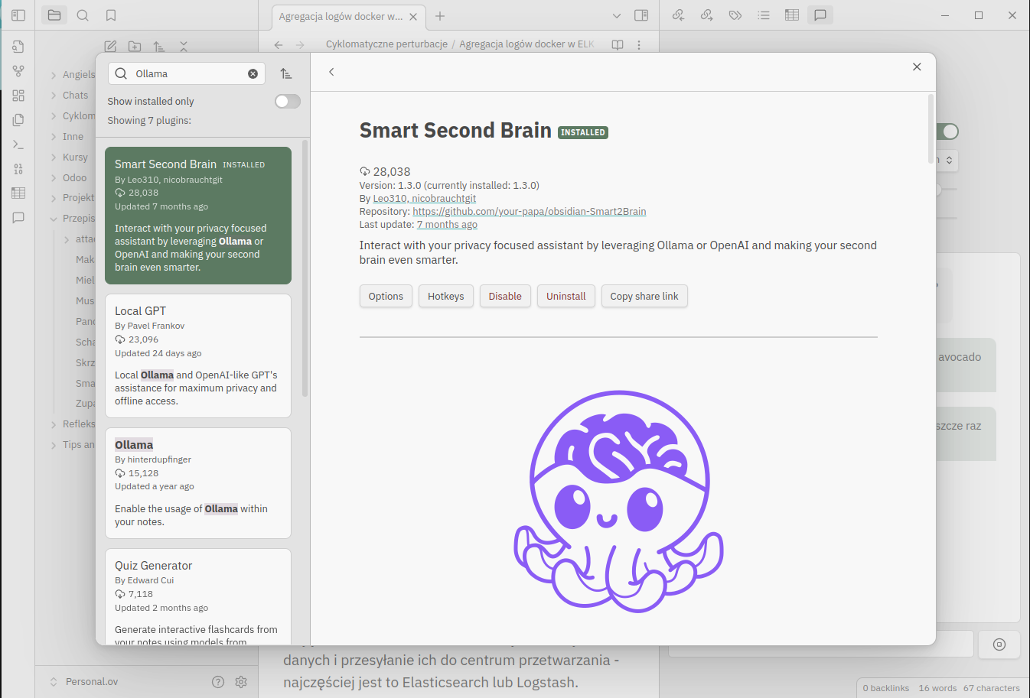This screenshot has height=698, width=1030.
Task: Open bookmarks pane in left sidebar
Action: (x=111, y=15)
